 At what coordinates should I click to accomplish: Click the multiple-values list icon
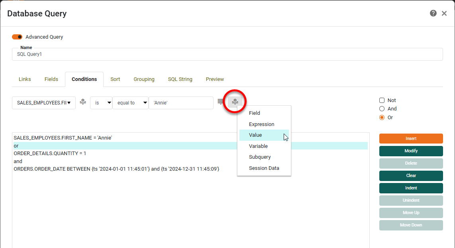point(221,102)
